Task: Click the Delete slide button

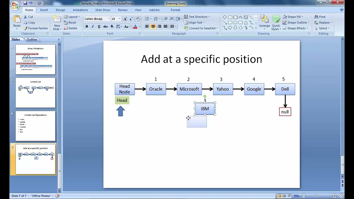Action: 70,28
